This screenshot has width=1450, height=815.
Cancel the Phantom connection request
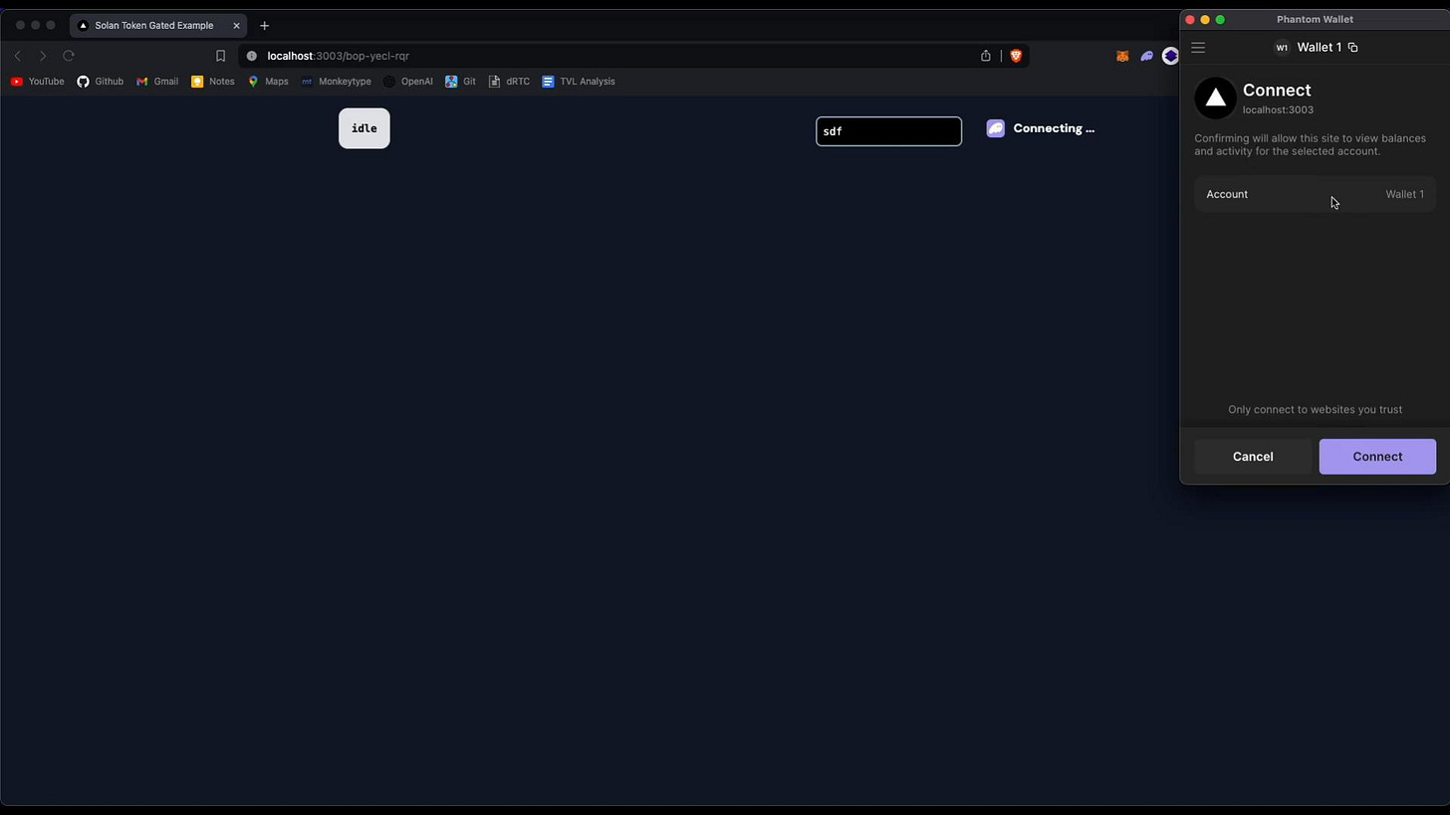1252,457
